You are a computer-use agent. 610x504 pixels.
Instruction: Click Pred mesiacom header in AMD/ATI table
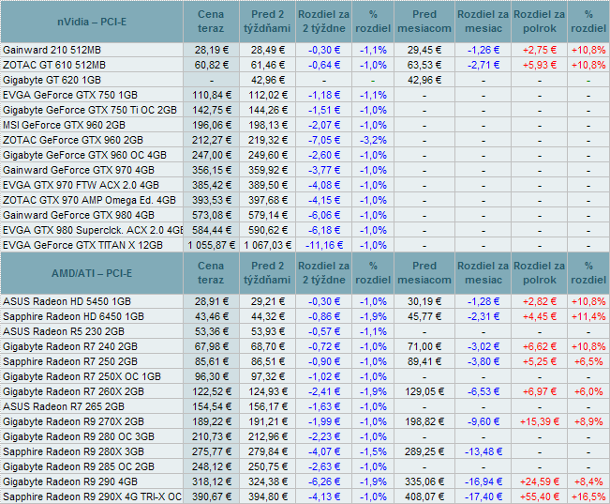[424, 272]
